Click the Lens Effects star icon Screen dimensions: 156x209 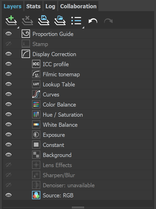(x=36, y=165)
